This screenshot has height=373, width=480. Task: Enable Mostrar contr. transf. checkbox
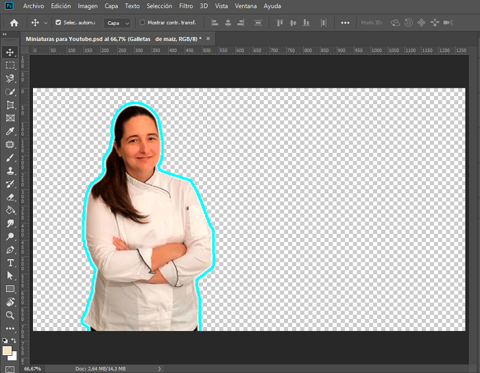pos(142,23)
